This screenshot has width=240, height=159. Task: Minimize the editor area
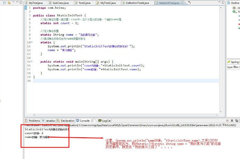pyautogui.click(x=219, y=2)
